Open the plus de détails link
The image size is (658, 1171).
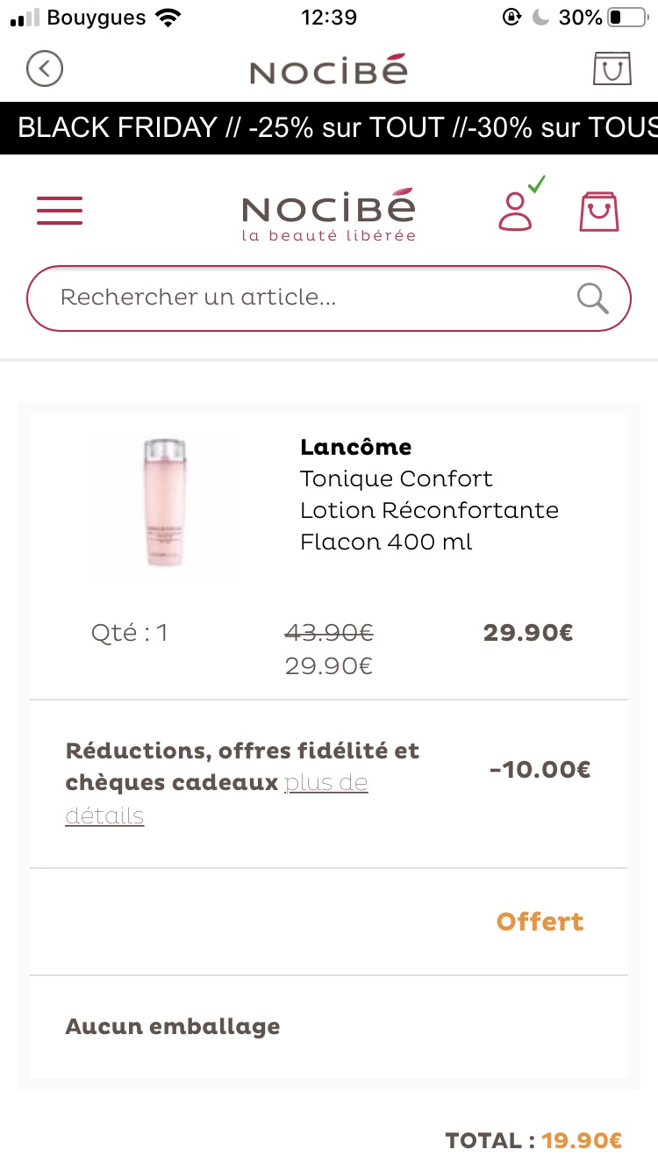[217, 799]
